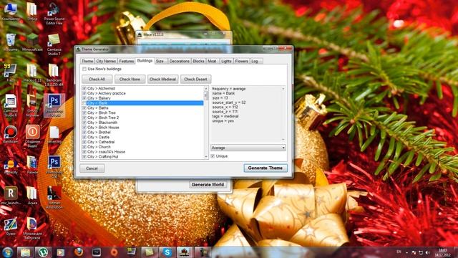The height and width of the screenshot is (258, 458).
Task: Open Photoshop CS6 desktop shortcut
Action: [x=54, y=167]
